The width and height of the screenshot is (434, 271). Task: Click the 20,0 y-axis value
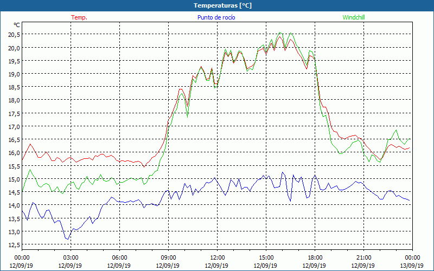pyautogui.click(x=14, y=48)
